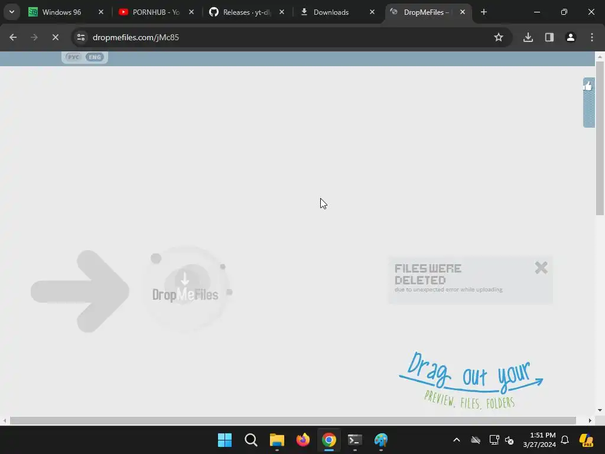Click the scroll down arrow
The image size is (605, 454).
click(600, 410)
